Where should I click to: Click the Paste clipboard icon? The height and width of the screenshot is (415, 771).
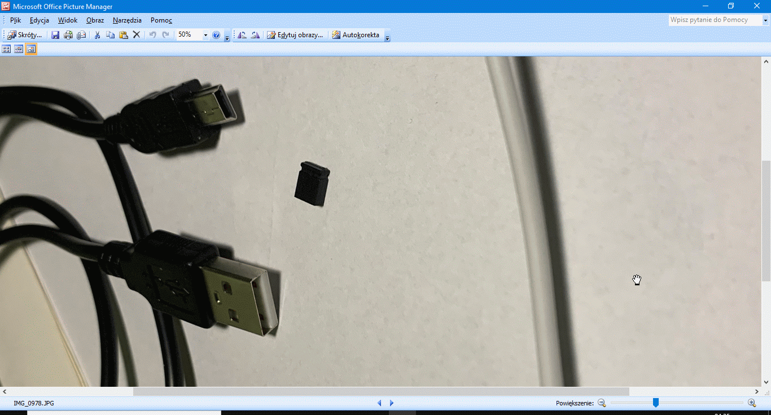[x=123, y=35]
